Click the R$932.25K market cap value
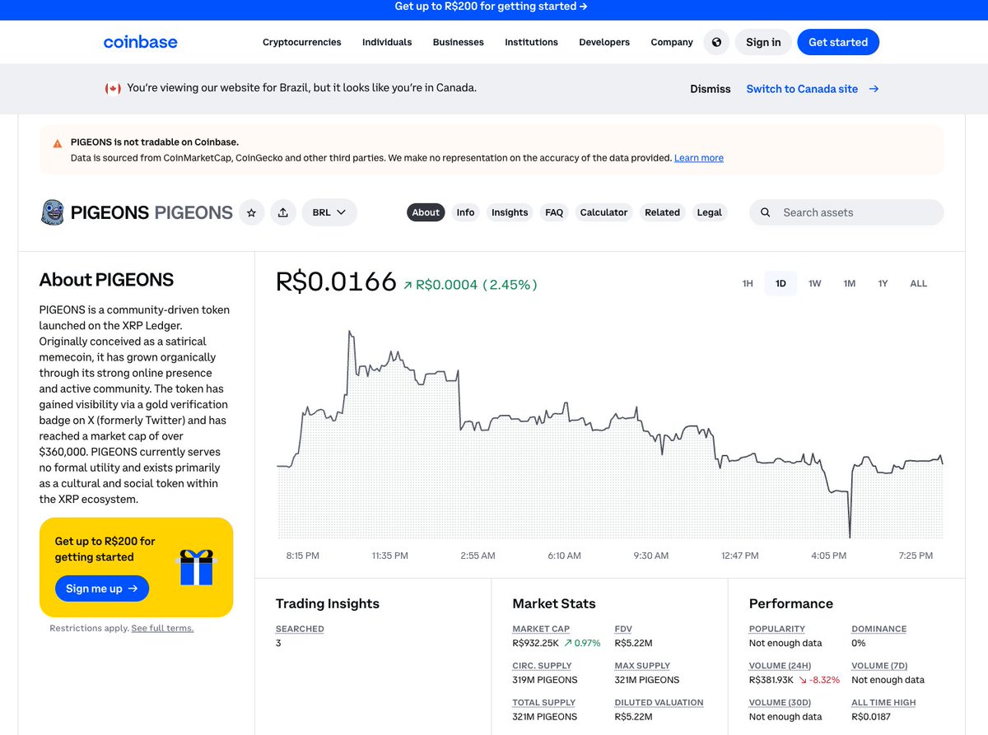Image resolution: width=988 pixels, height=735 pixels. click(x=536, y=643)
